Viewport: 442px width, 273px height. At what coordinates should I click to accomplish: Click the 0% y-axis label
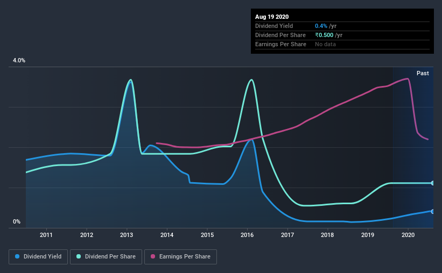17,222
